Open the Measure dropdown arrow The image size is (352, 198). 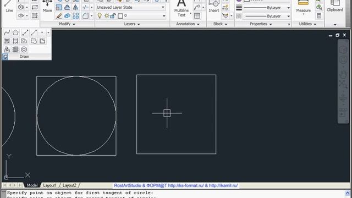point(303,15)
